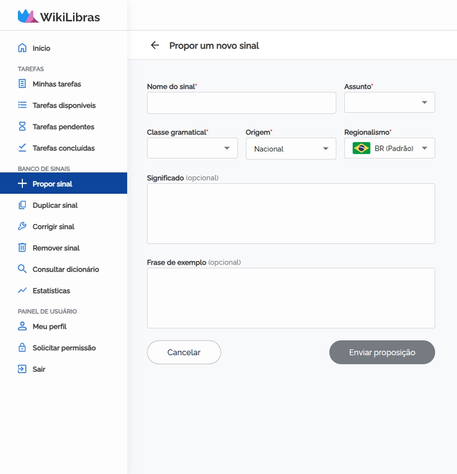Image resolution: width=457 pixels, height=474 pixels.
Task: Open the Assunto dropdown
Action: tap(389, 102)
